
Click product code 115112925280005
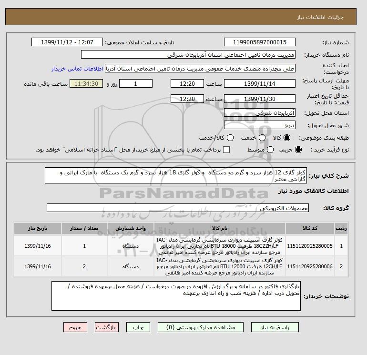coord(310,246)
